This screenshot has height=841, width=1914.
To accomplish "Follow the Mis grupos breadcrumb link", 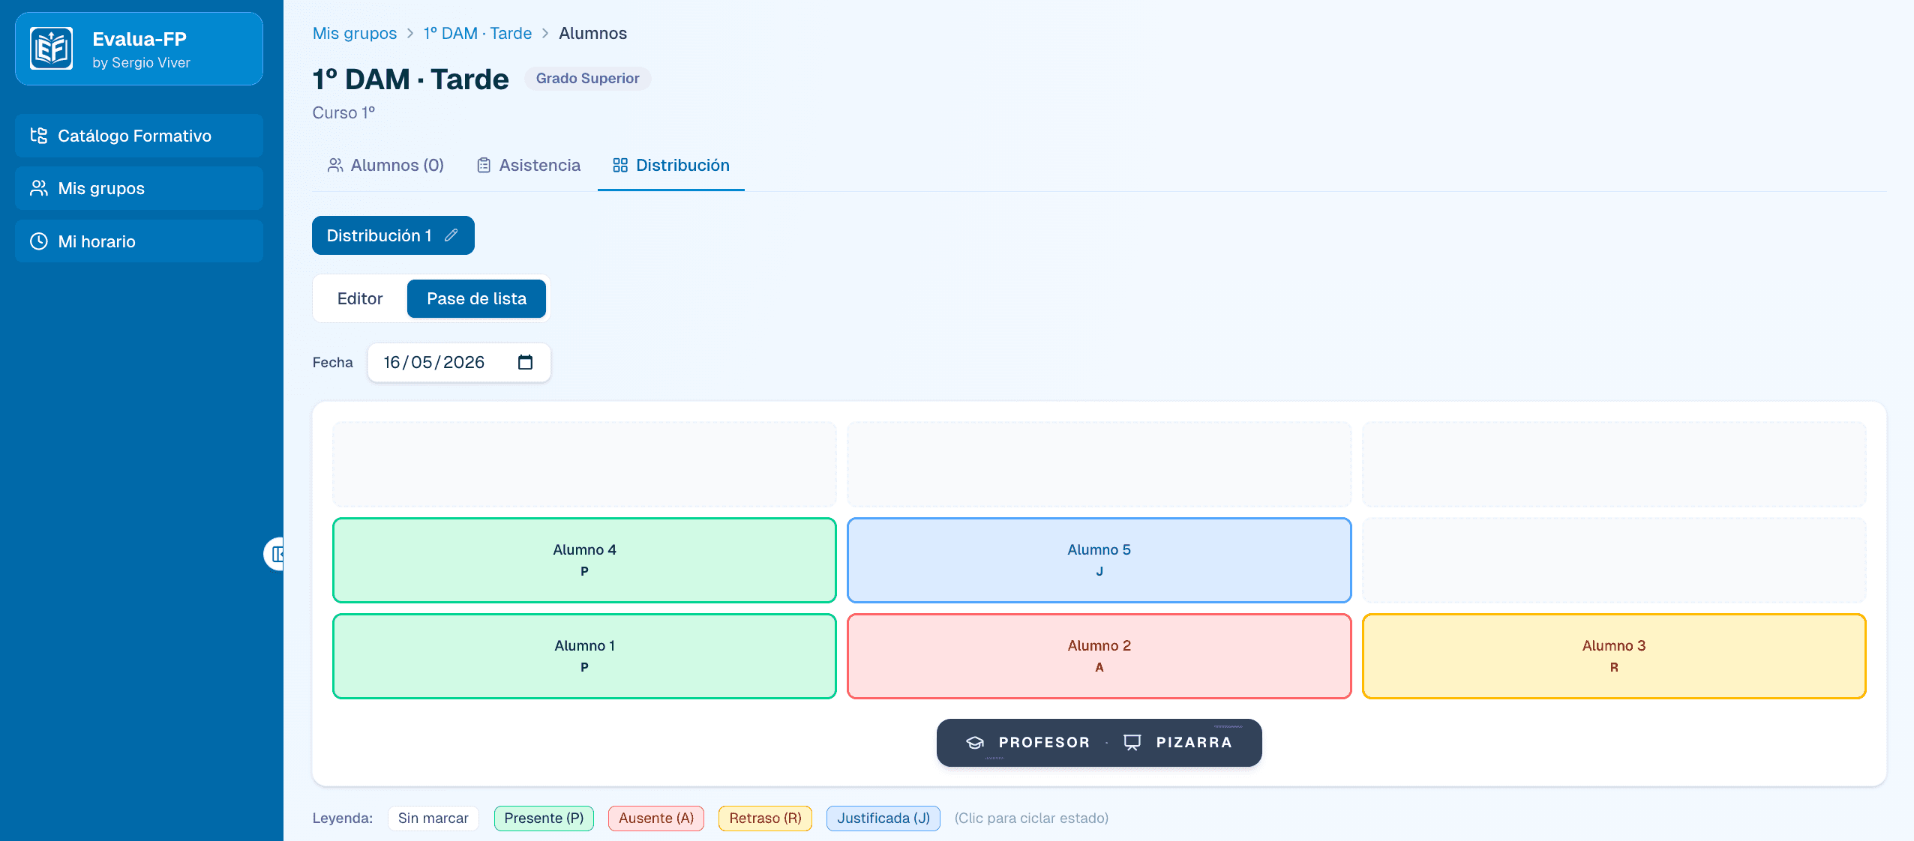I will [x=355, y=33].
